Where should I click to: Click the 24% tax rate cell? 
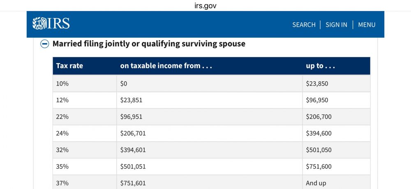pos(62,134)
